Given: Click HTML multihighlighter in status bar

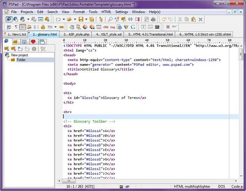Looking at the screenshot, I should [192, 186].
